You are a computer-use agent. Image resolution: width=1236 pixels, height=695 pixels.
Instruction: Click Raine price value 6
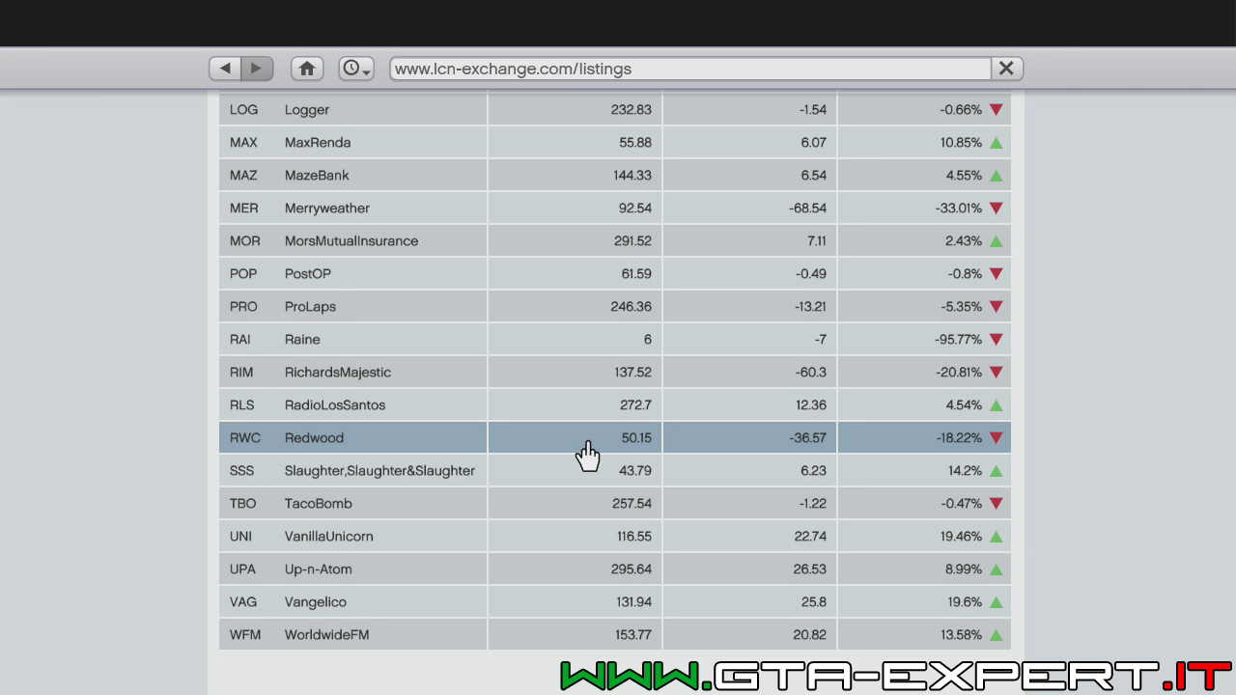point(647,340)
